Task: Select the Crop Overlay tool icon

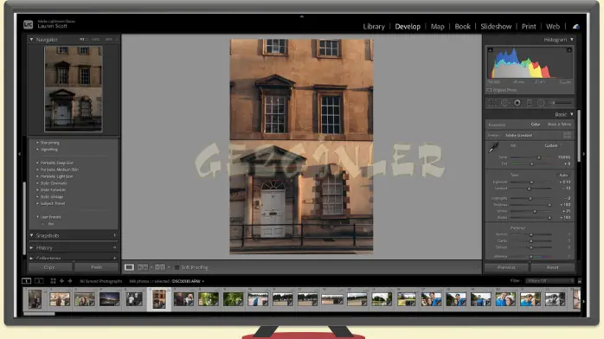Action: click(x=492, y=103)
